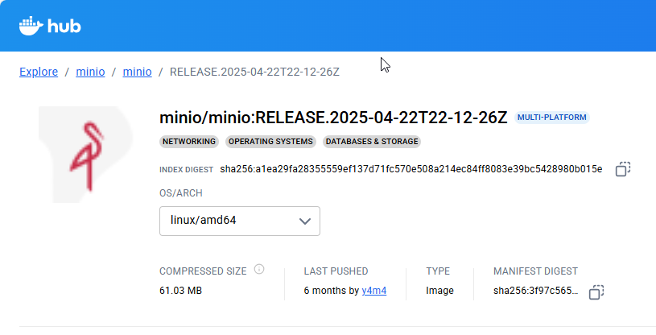Open second minio breadcrumb repository link
Screen dimensions: 656x335
coord(137,72)
